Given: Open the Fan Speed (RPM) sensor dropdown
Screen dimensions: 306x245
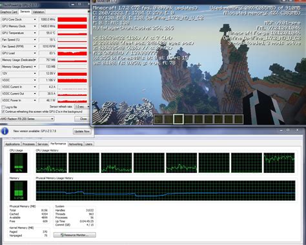Looking at the screenshot, I should click(35, 46).
